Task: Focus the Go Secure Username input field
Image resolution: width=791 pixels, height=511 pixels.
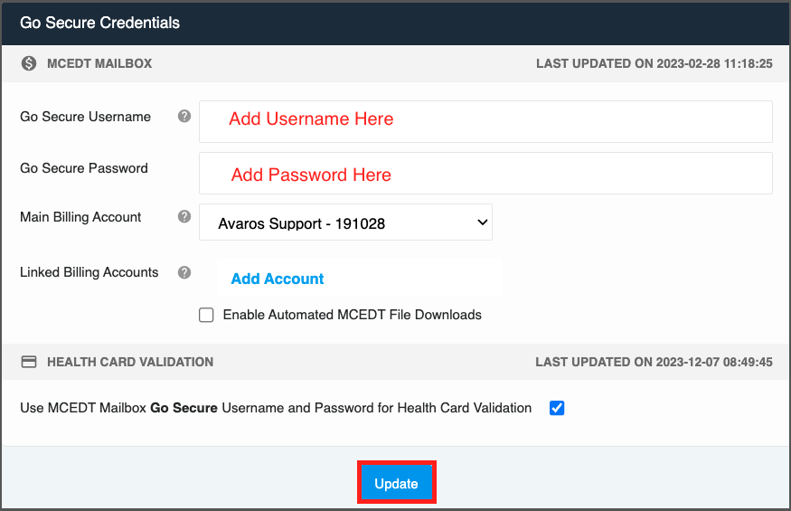Action: [x=485, y=122]
